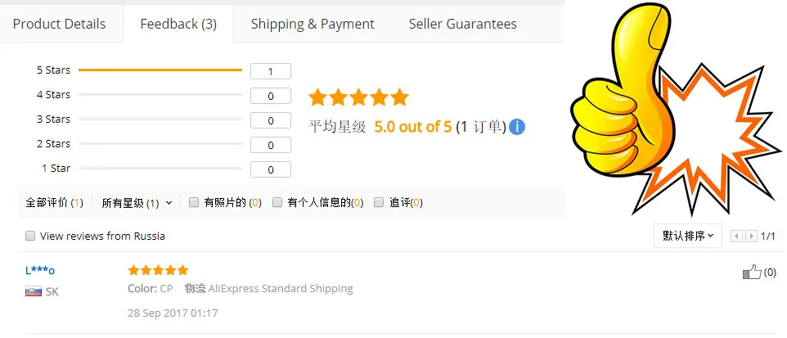Open the Product Details tab

[59, 24]
